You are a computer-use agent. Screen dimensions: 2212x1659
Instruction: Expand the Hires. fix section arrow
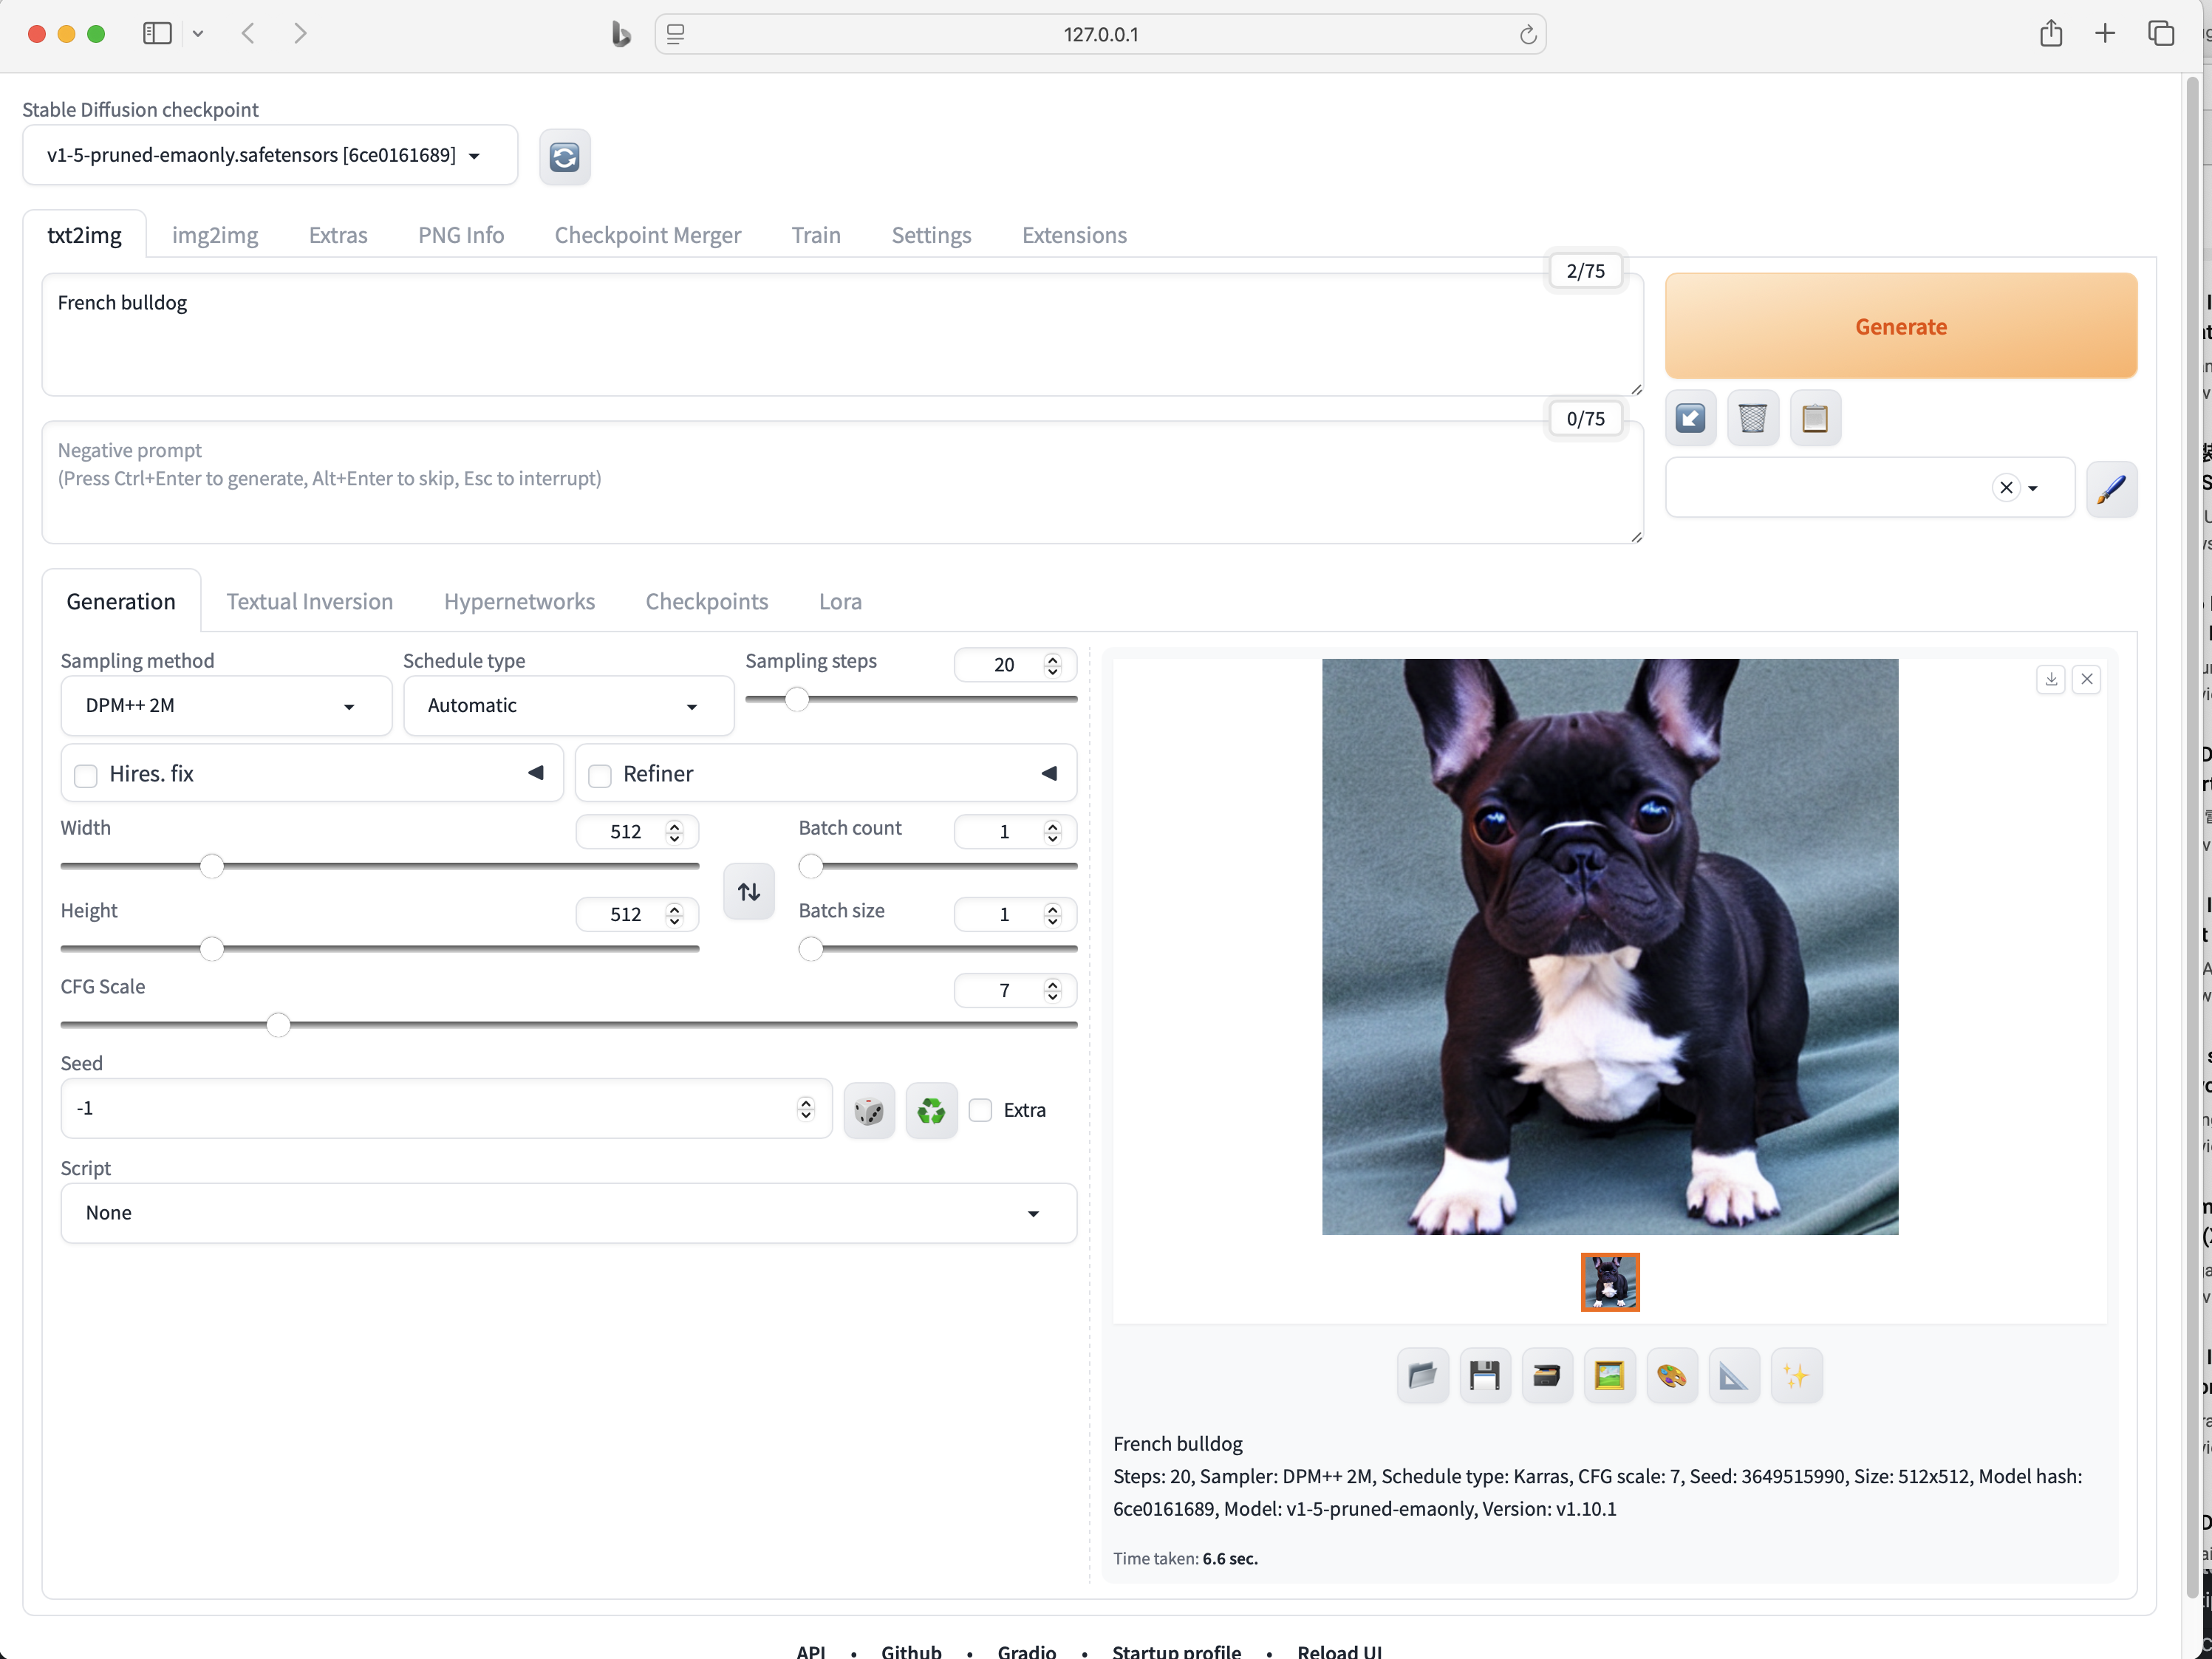(x=536, y=773)
